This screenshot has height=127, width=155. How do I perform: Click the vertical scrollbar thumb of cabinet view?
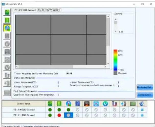point(108,32)
